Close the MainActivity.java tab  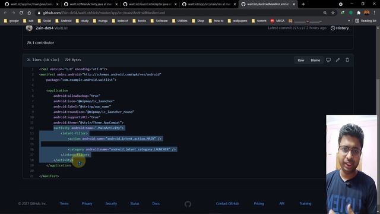[116, 4]
